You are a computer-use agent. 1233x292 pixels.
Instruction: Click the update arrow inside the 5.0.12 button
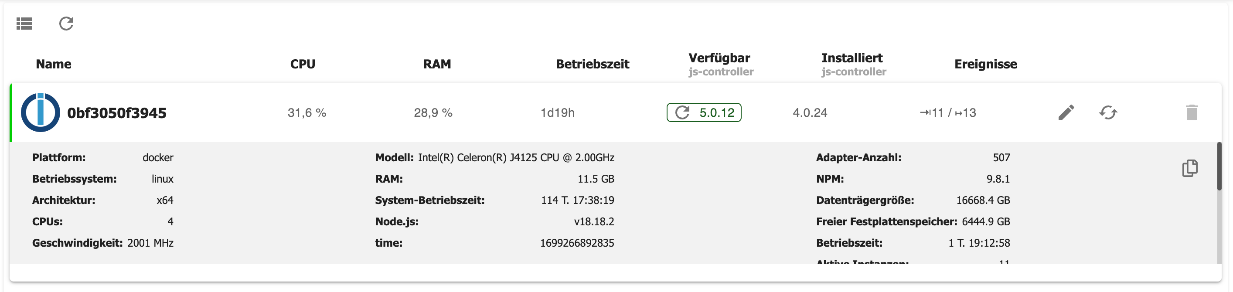[681, 113]
